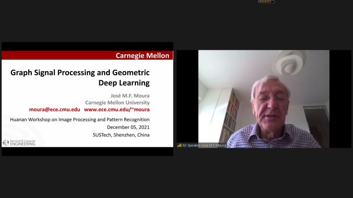Click the Electrical & Computer Engineering logo

pyautogui.click(x=19, y=142)
